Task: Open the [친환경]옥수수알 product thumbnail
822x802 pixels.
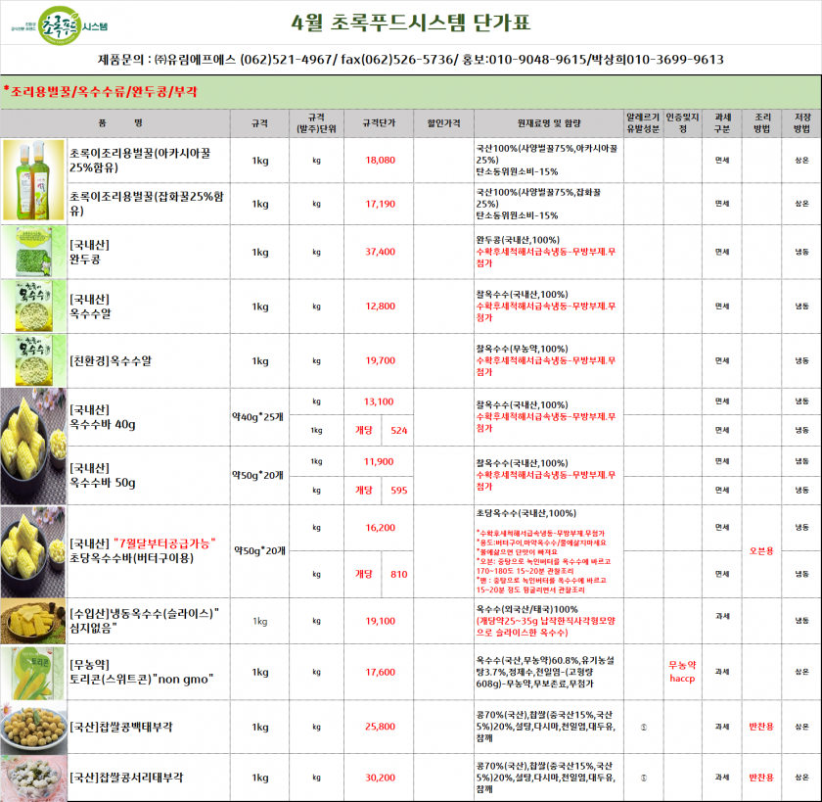Action: (x=32, y=360)
